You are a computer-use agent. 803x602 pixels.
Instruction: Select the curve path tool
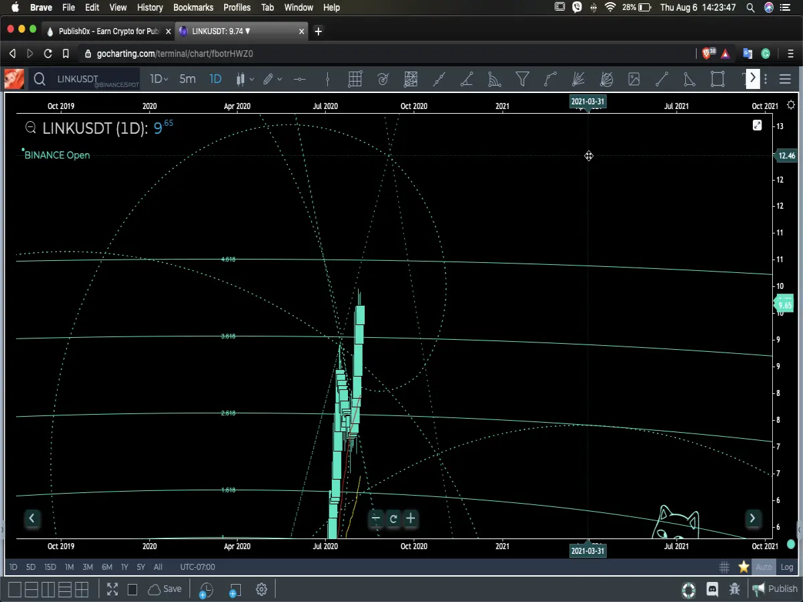tap(550, 79)
